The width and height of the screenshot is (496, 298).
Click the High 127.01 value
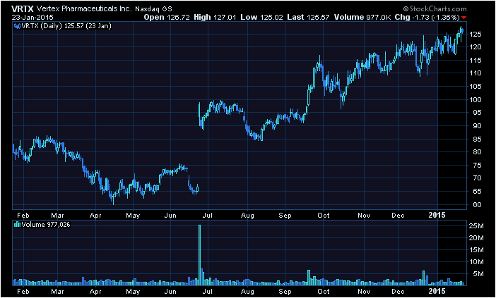[215, 18]
